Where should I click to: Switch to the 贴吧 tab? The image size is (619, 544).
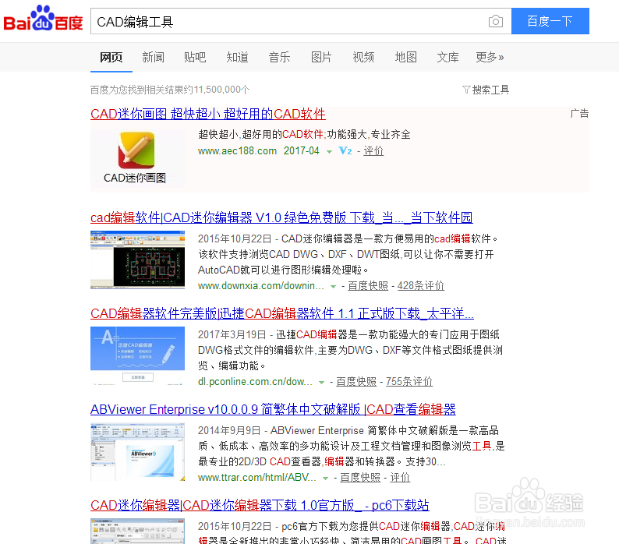(195, 57)
